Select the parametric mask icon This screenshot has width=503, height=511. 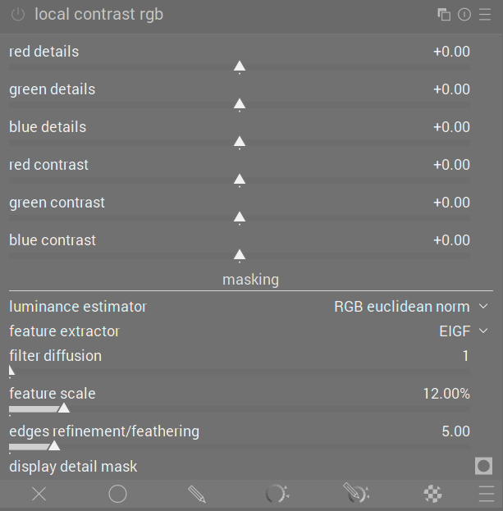[x=277, y=494]
